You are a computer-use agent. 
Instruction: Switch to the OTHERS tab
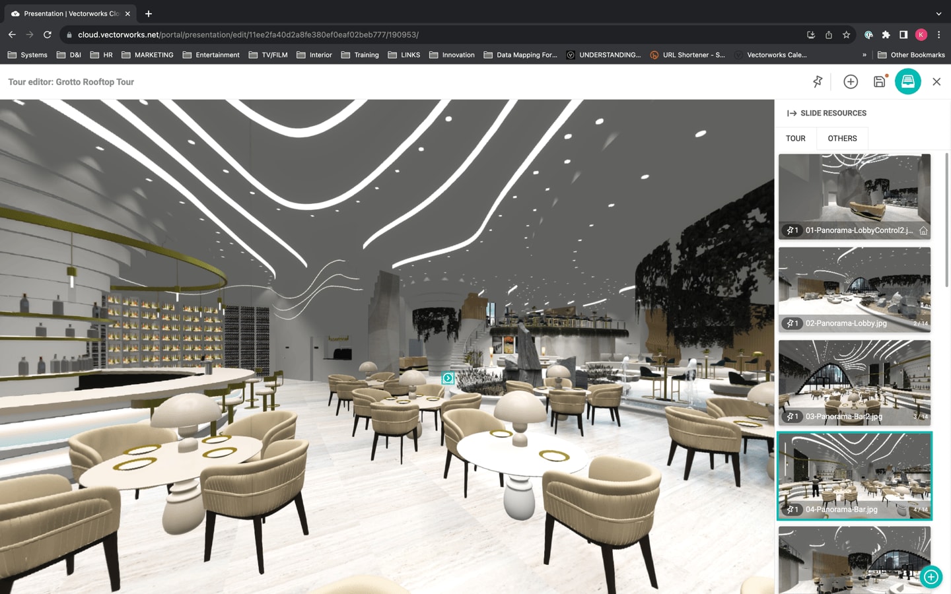842,139
